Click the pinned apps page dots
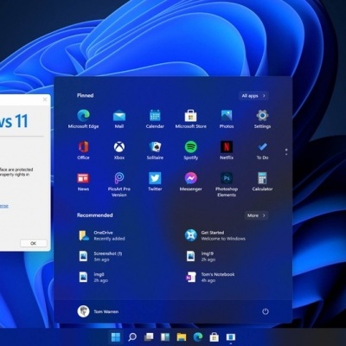346x346 pixels. [286, 152]
